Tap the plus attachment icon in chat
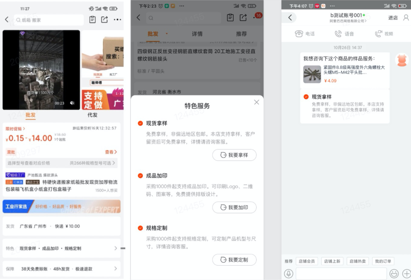411x280 pixels. pos(406,274)
